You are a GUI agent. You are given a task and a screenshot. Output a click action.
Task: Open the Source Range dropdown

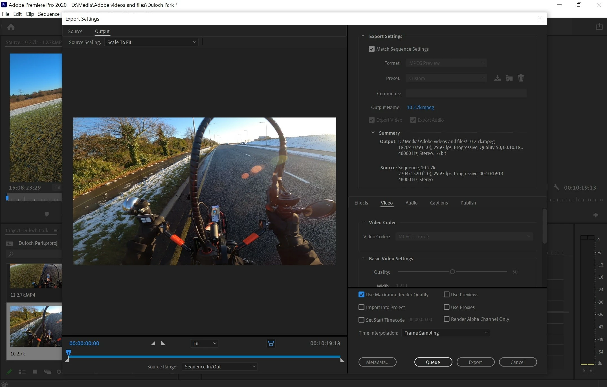click(x=219, y=367)
